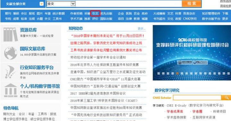Screen dimensions: 231x121
Task: Click 更多... next to 知网动态
Action: pos(141,29)
